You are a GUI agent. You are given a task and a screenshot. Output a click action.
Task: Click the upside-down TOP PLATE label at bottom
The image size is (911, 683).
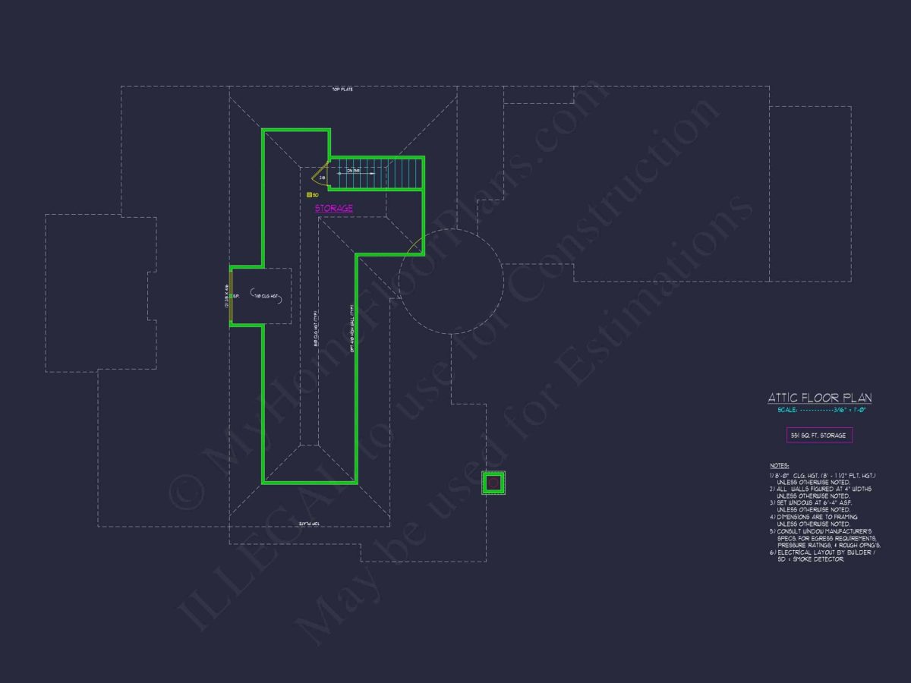[309, 524]
